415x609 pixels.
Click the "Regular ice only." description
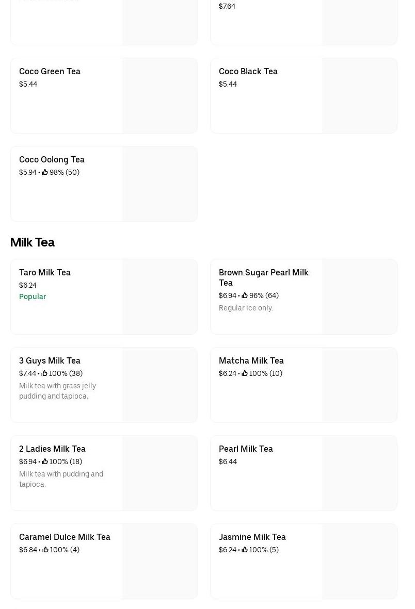pyautogui.click(x=246, y=308)
